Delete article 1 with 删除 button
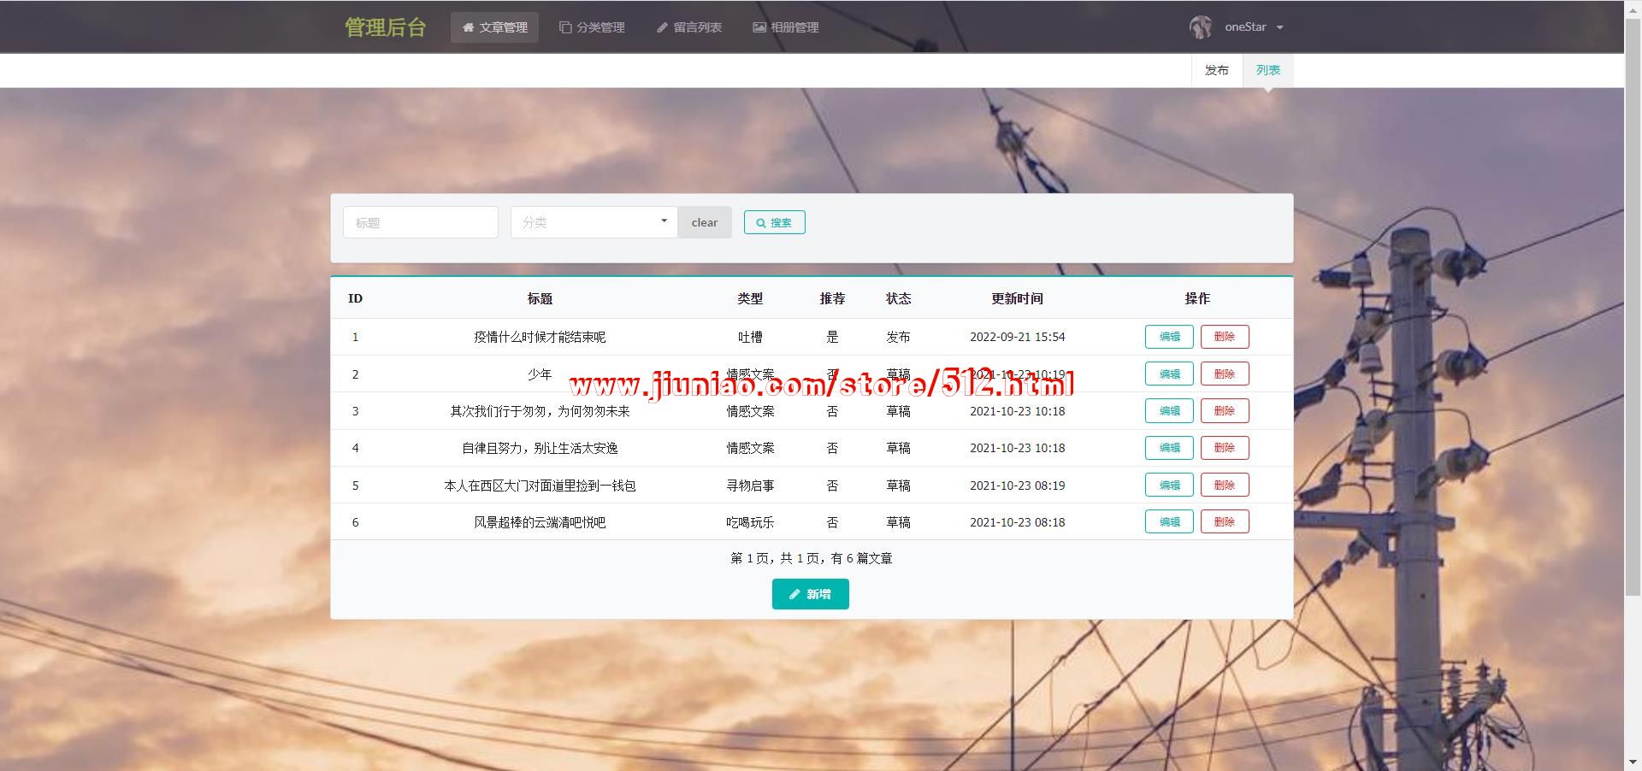This screenshot has width=1642, height=771. 1224,337
